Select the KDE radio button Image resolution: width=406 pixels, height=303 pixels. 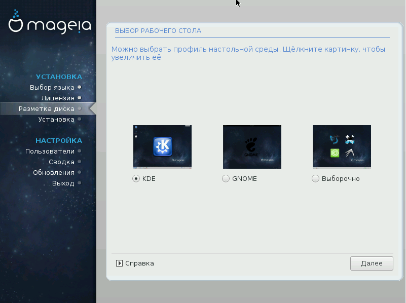click(x=136, y=178)
